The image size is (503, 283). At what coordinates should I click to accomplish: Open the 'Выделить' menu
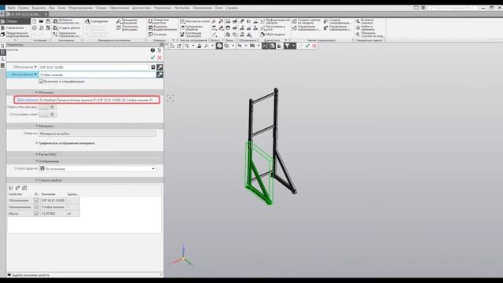39,8
